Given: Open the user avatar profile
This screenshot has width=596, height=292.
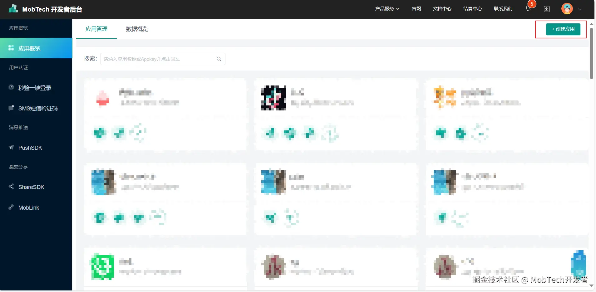Looking at the screenshot, I should (567, 9).
